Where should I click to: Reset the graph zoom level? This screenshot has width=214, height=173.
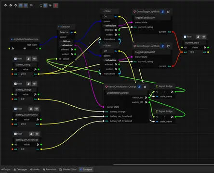[11, 5]
